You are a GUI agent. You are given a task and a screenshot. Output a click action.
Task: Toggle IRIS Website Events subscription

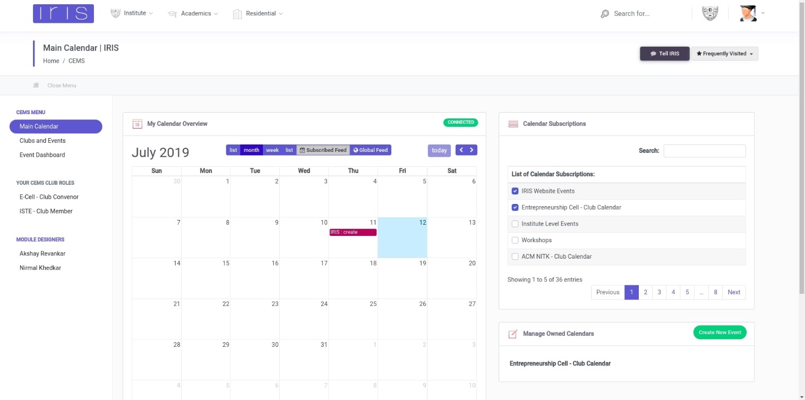(x=515, y=191)
